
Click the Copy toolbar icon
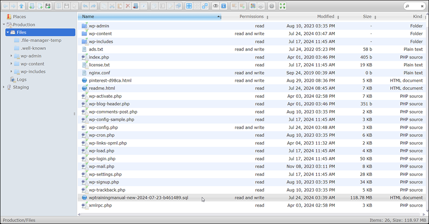pyautogui.click(x=104, y=6)
